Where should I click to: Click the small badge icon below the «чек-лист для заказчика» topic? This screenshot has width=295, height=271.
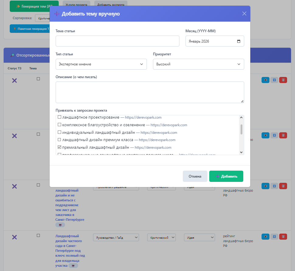click(x=60, y=225)
